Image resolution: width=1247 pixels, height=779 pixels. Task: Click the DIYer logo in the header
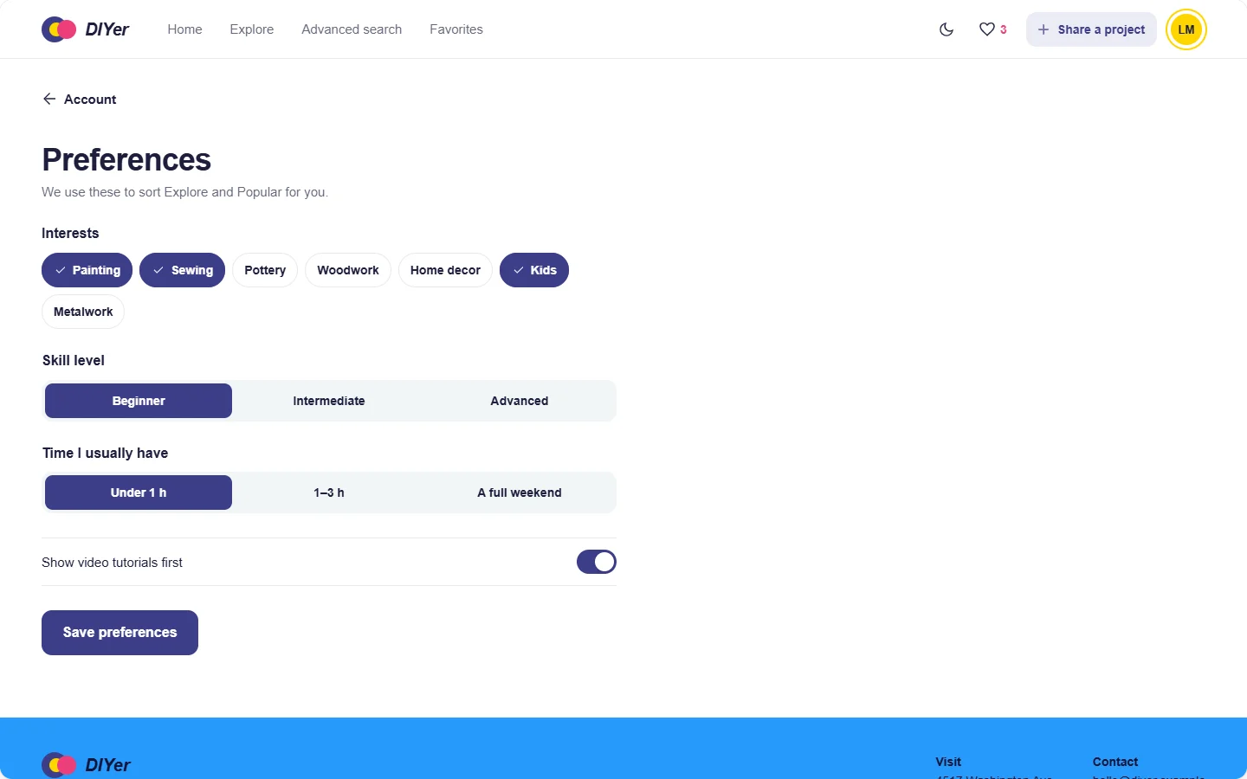pyautogui.click(x=86, y=29)
